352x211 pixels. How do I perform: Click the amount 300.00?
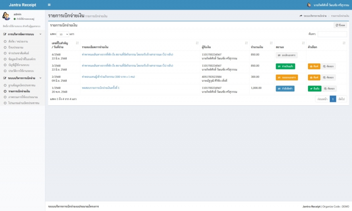[x=255, y=77]
